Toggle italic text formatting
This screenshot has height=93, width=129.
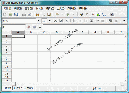point(61,21)
